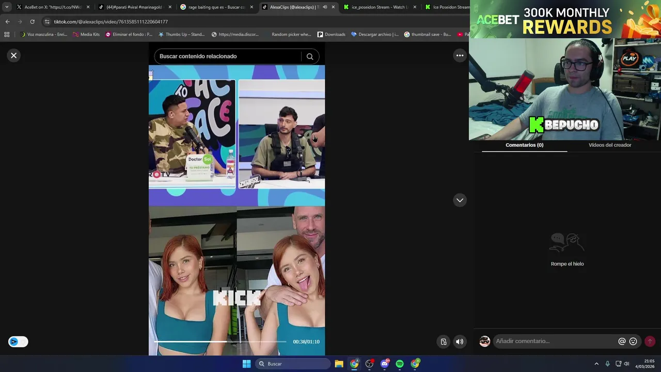Click the taskbar Buscar search box
The width and height of the screenshot is (661, 372).
293,364
